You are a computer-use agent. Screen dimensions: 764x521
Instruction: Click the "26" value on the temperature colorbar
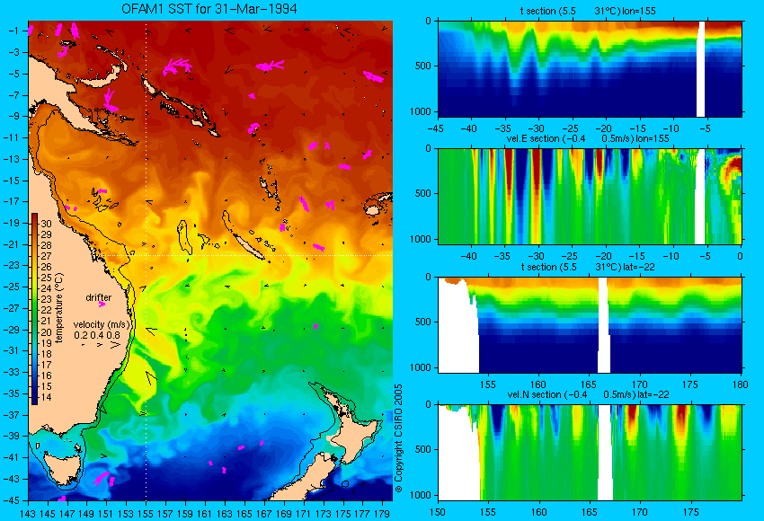pyautogui.click(x=46, y=267)
